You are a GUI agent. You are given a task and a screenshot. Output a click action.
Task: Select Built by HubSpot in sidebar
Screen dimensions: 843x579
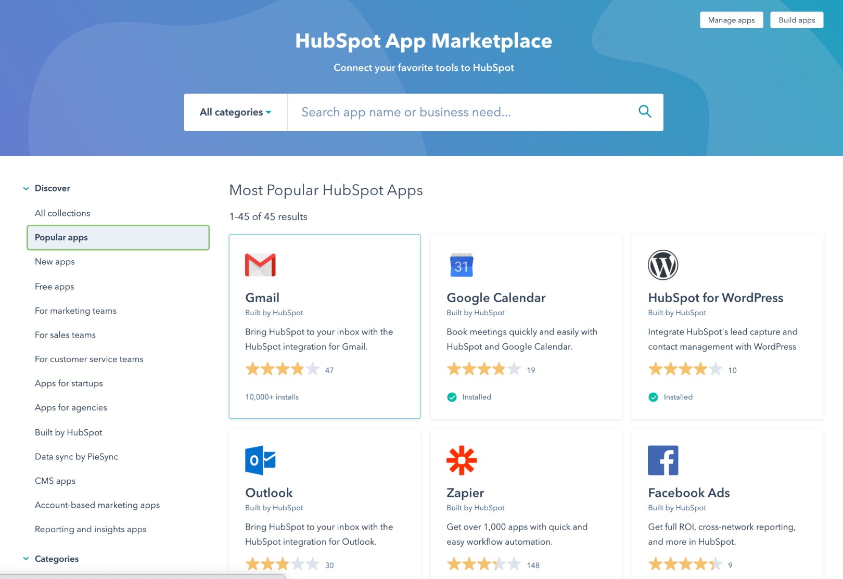click(x=69, y=432)
